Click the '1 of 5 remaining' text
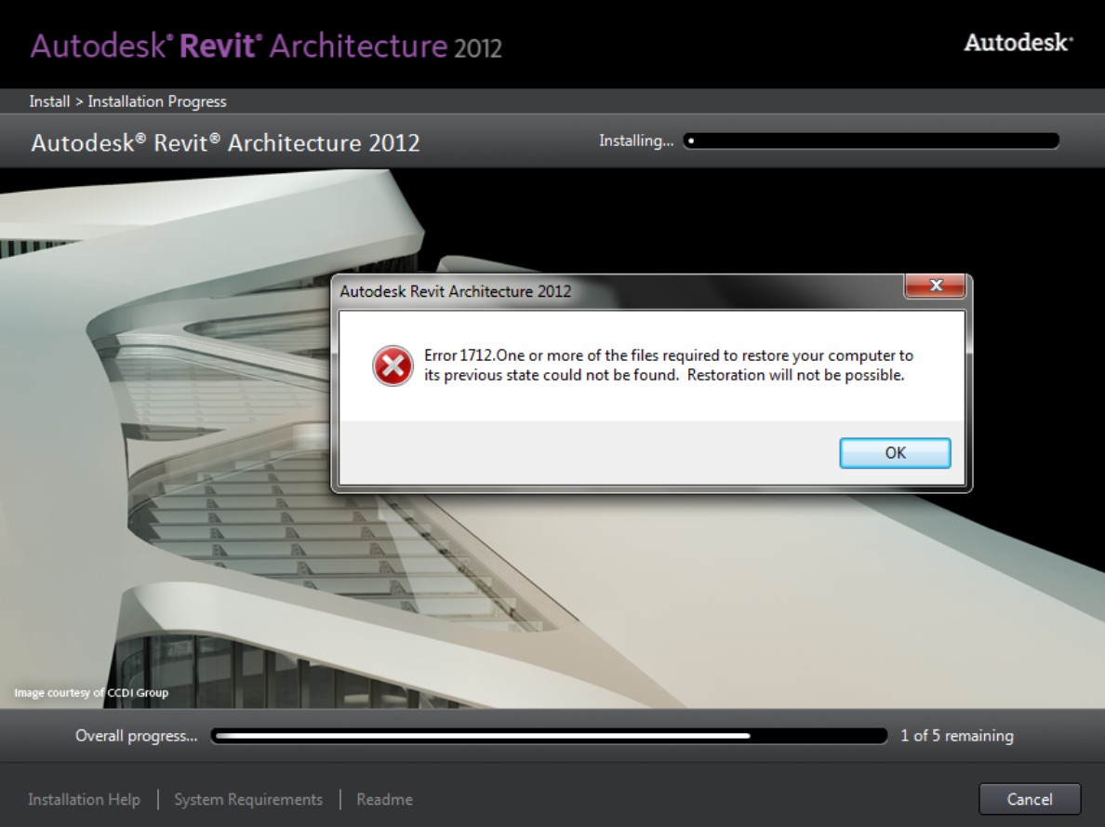 tap(957, 735)
